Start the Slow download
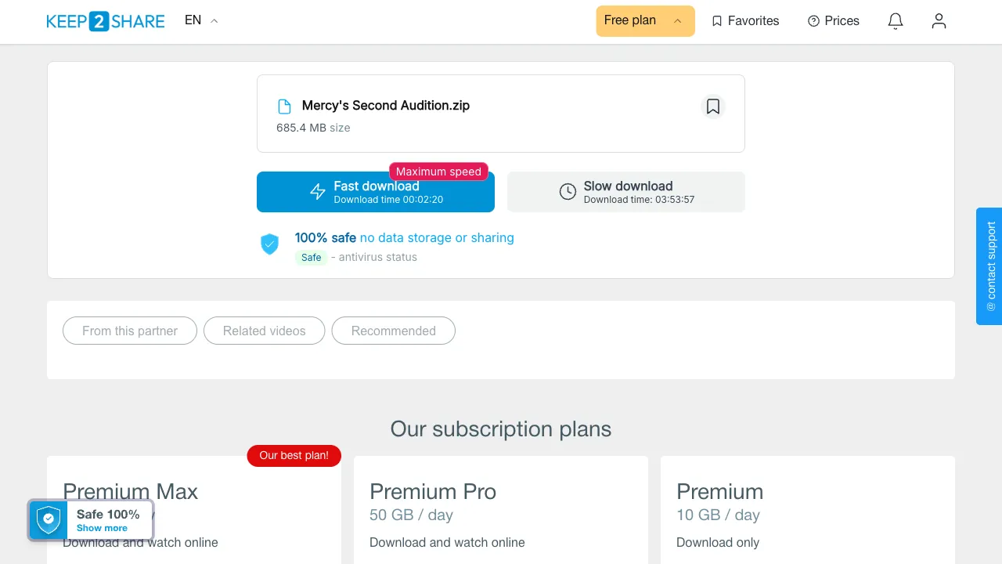 point(626,192)
